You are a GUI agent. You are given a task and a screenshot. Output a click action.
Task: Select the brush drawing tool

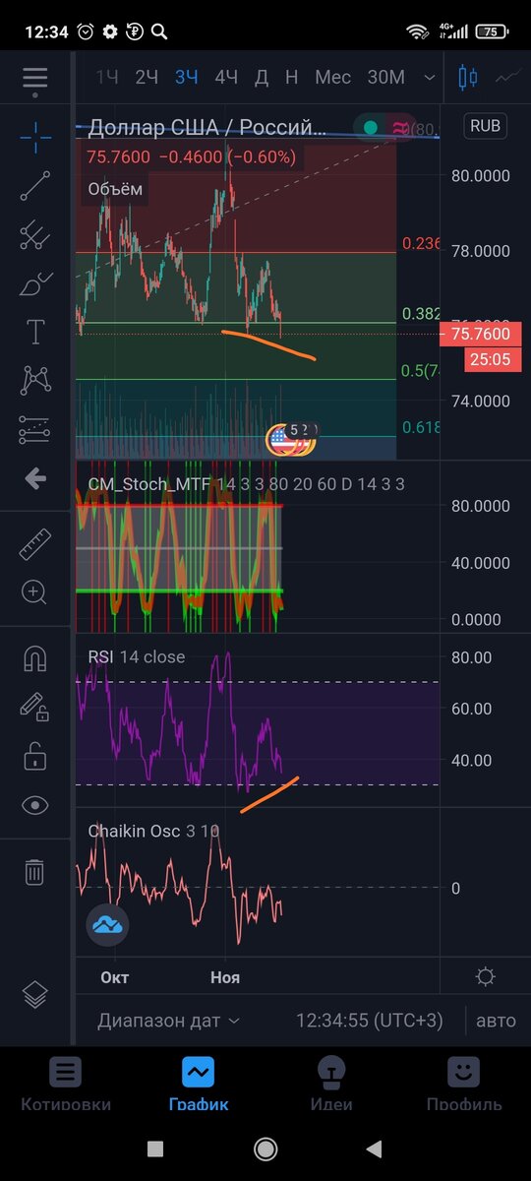(35, 283)
